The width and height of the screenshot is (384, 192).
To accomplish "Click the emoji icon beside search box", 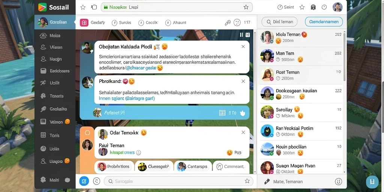I will (97, 181).
